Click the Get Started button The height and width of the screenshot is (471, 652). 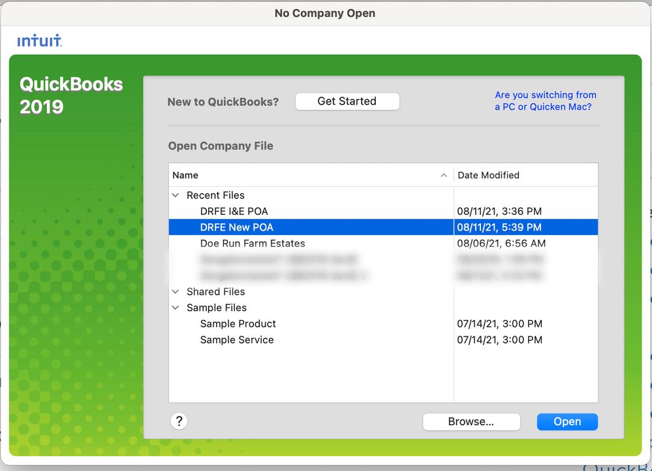[347, 101]
